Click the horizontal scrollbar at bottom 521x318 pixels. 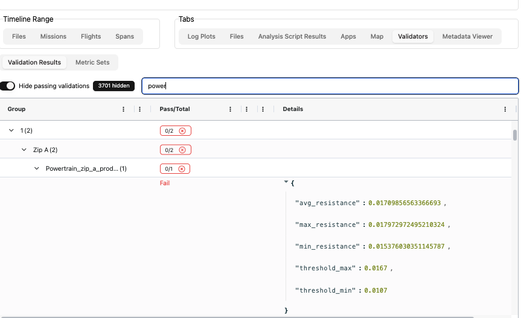(237, 317)
